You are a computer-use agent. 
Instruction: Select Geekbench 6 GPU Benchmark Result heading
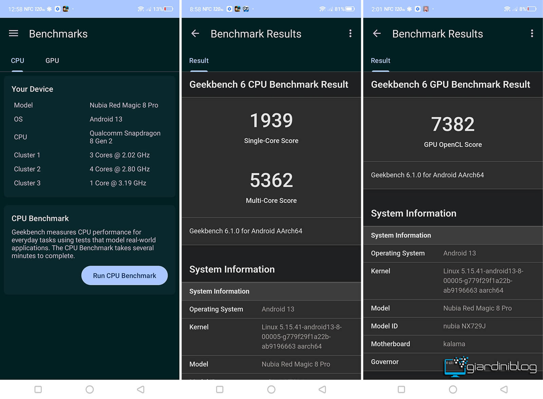pos(450,84)
